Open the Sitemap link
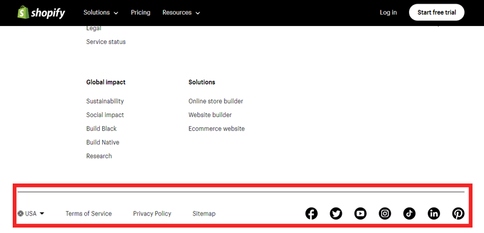 (x=204, y=214)
